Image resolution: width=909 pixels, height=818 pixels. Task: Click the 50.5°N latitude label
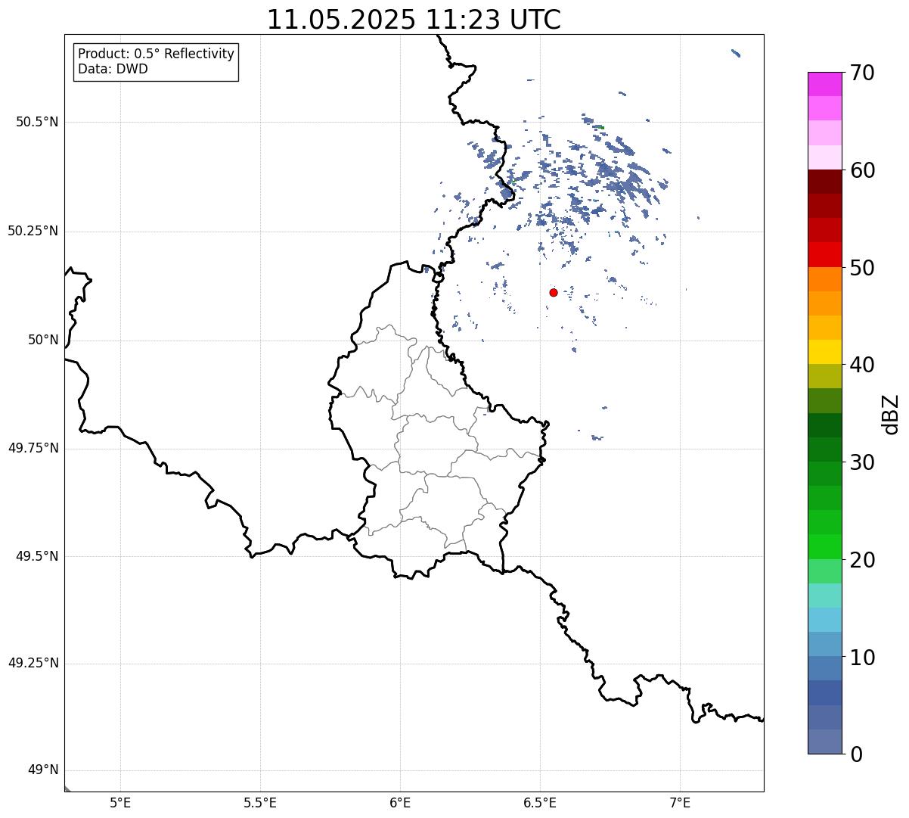coord(37,122)
